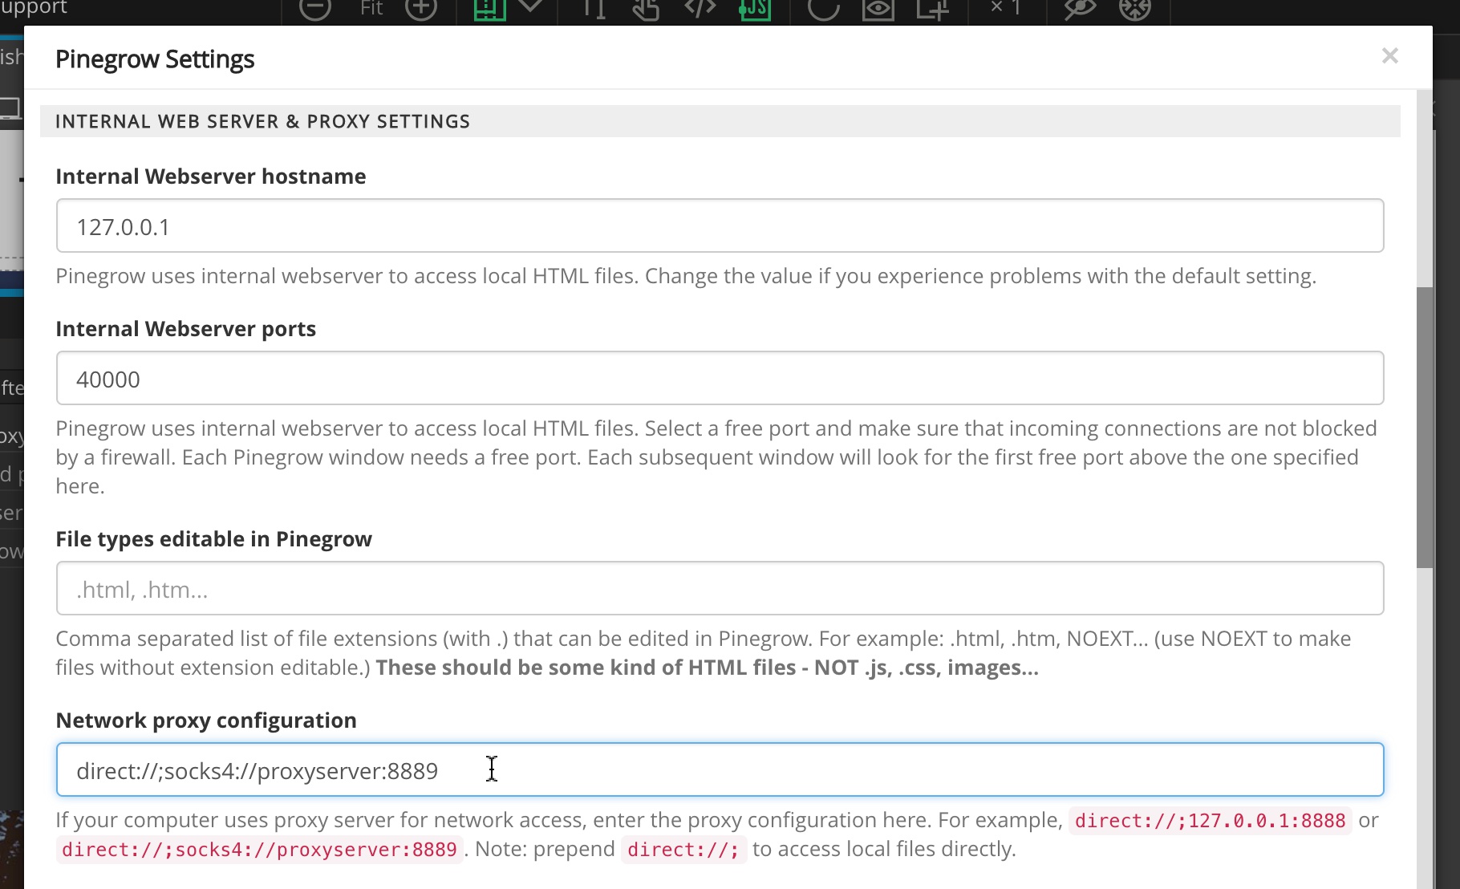Toggle the green page layout icon
The height and width of the screenshot is (889, 1460).
point(489,8)
